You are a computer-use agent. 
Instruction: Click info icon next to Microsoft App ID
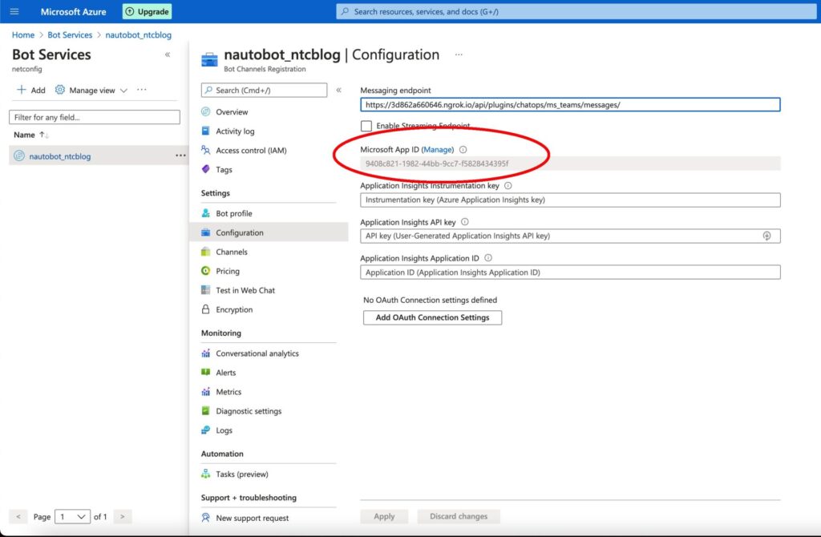pos(463,150)
